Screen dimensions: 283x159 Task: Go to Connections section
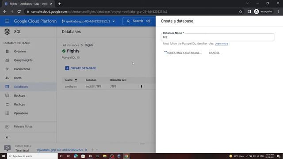click(22, 69)
